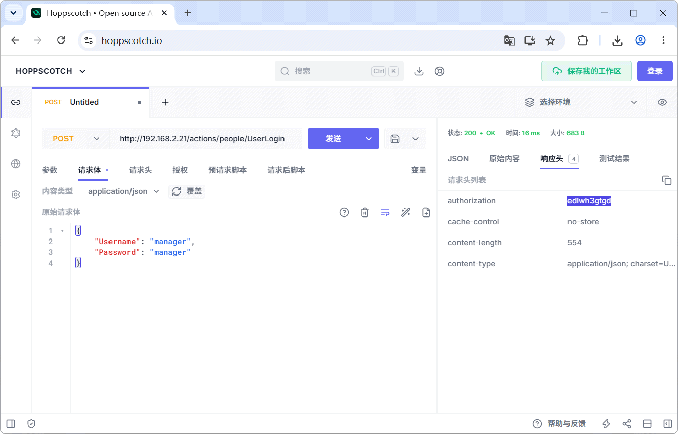Open the 测试结果 response tab

point(614,159)
